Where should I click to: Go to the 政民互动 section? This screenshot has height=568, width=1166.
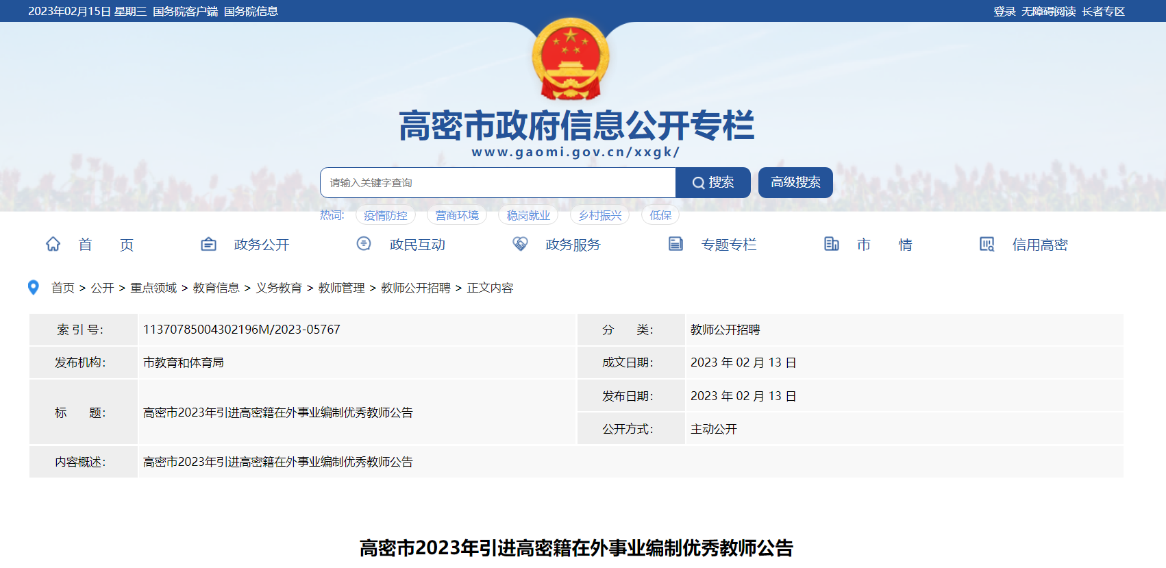pyautogui.click(x=417, y=245)
